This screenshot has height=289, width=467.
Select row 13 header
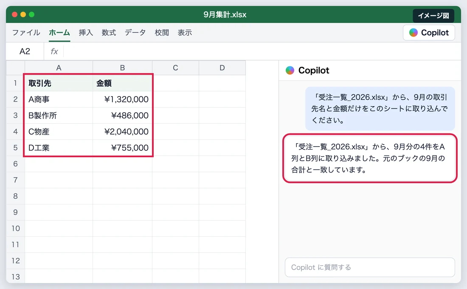click(15, 277)
